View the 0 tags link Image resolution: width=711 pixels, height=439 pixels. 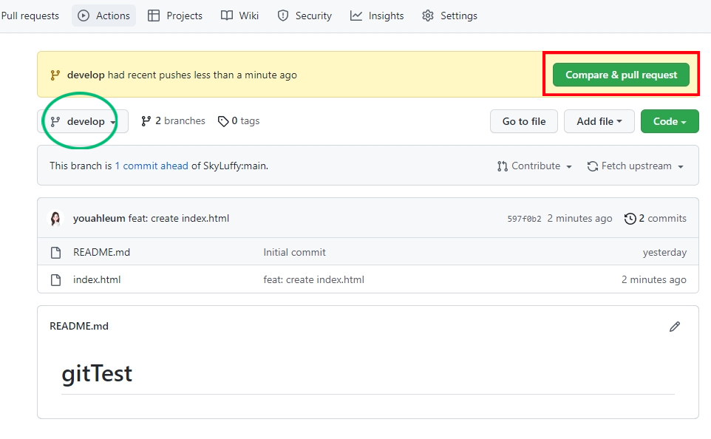coord(239,121)
